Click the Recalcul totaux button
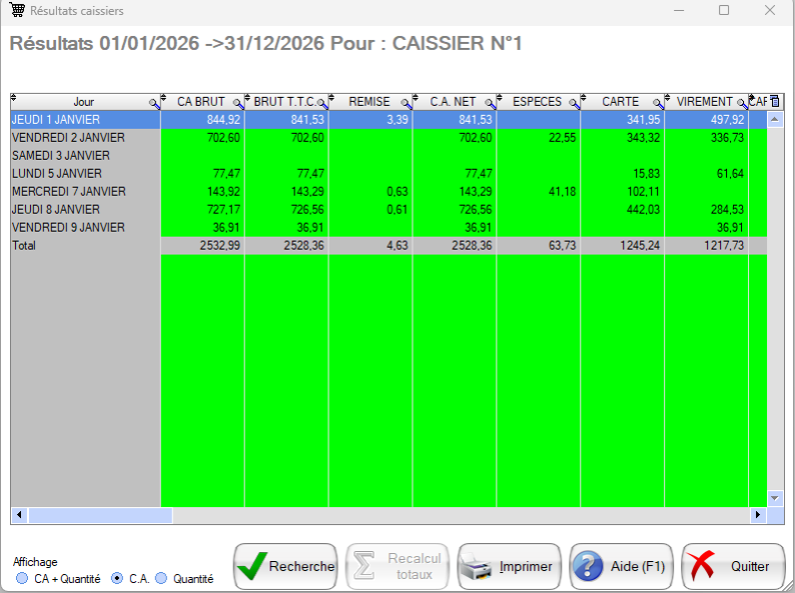Screen dimensions: 795x593 point(397,567)
